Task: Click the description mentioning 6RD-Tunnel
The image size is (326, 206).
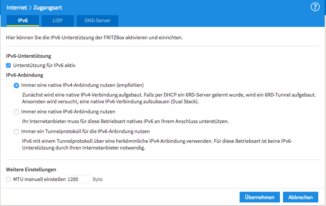Action: tap(169, 98)
